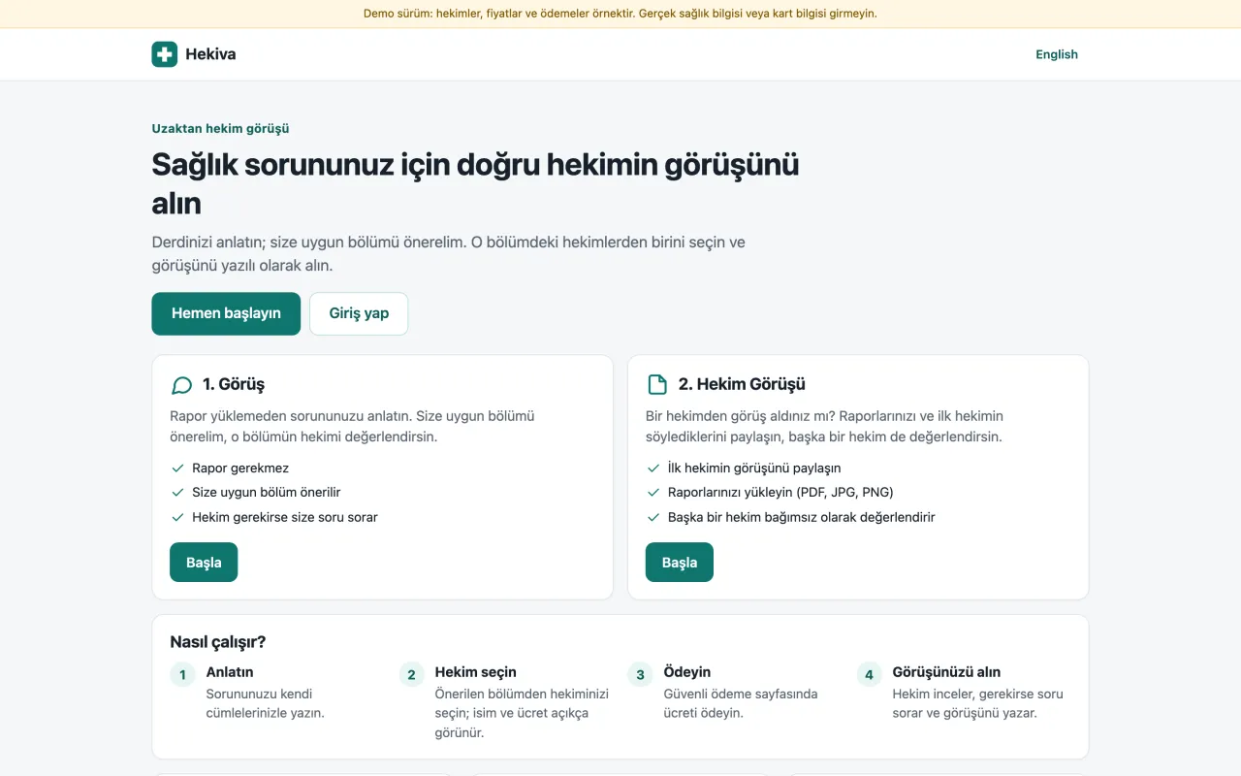The image size is (1241, 776).
Task: Click the checkmark next to Rapor gerekmez
Action: pyautogui.click(x=177, y=468)
